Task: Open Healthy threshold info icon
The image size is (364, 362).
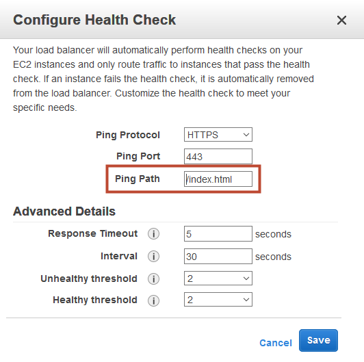Action: point(153,300)
